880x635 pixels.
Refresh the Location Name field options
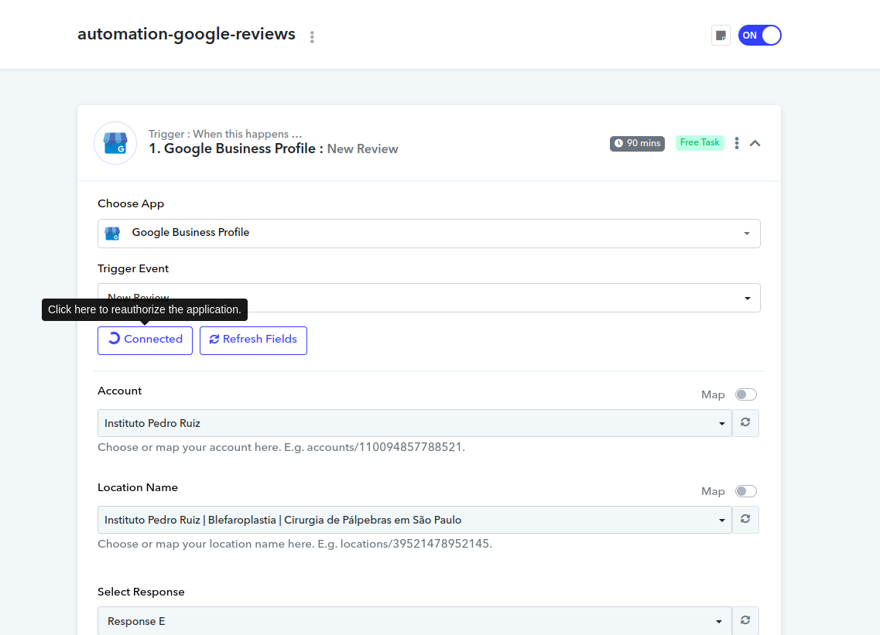[x=745, y=520]
